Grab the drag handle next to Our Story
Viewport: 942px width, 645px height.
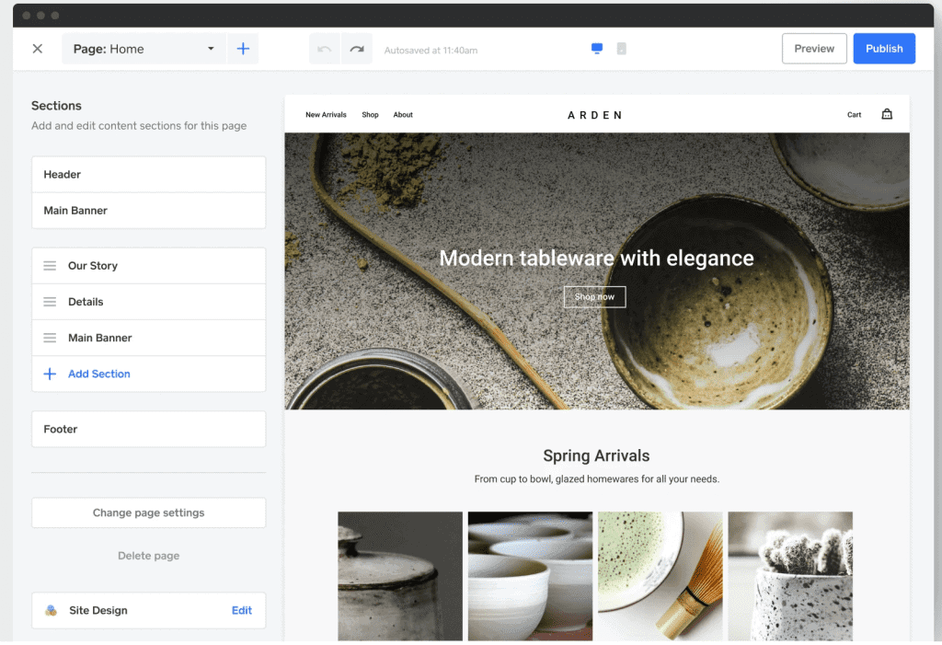click(49, 265)
